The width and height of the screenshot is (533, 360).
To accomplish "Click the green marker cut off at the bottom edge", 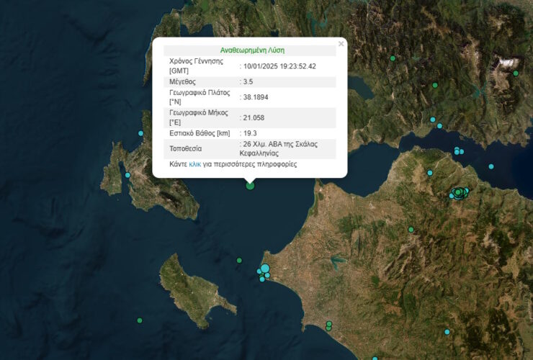I will click(x=375, y=358).
